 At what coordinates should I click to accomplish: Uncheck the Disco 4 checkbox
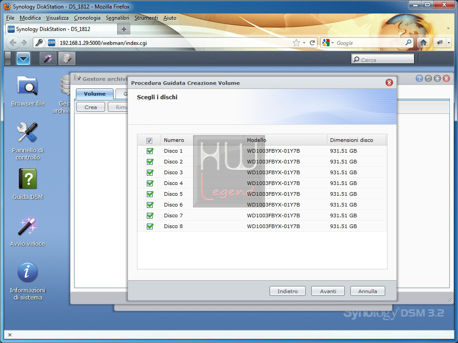(x=150, y=183)
